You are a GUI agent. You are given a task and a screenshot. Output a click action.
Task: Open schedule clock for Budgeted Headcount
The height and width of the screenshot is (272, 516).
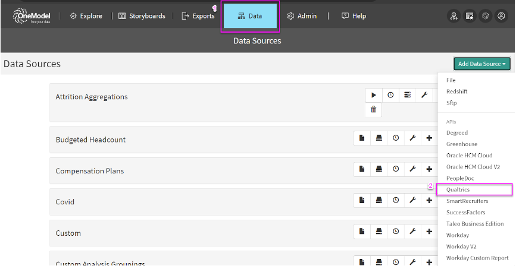tap(396, 138)
